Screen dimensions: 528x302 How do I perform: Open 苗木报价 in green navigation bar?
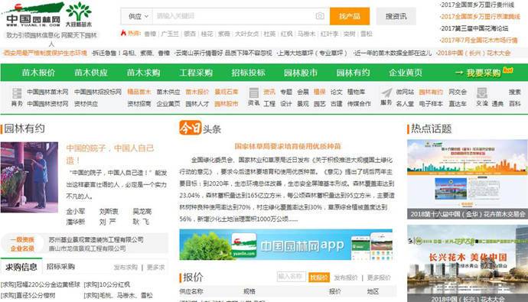pos(38,73)
